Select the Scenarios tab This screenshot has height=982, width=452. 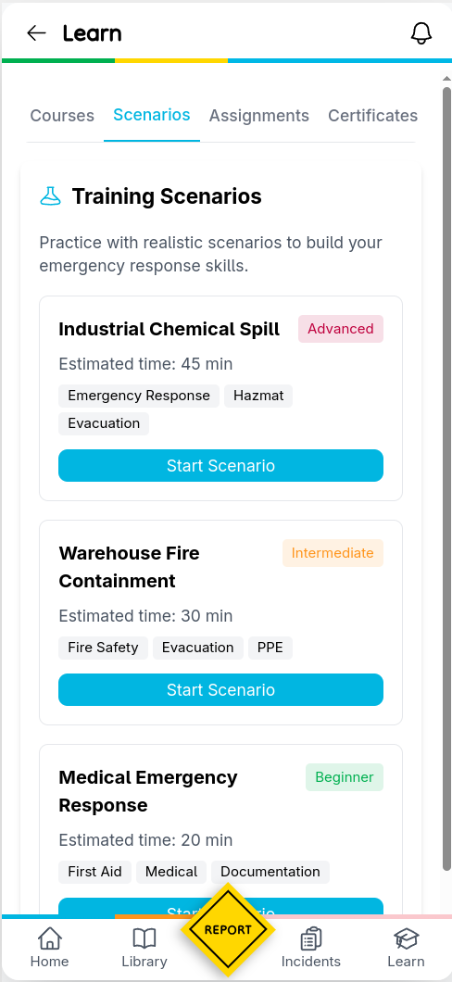152,115
